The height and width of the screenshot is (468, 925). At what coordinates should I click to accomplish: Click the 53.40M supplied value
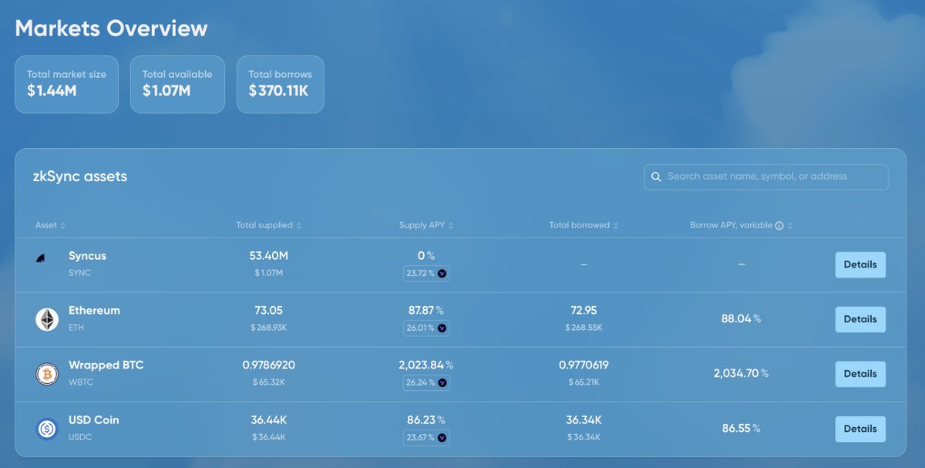pyautogui.click(x=269, y=256)
